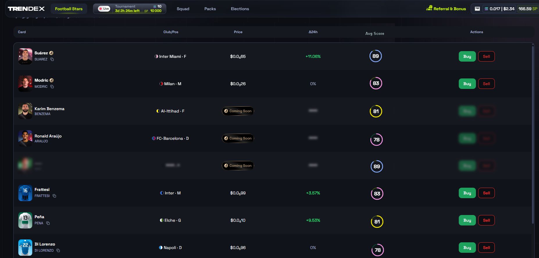Click Coming Soon badge for Karim Benzema
Viewport: 539px width, 258px height.
(238, 111)
